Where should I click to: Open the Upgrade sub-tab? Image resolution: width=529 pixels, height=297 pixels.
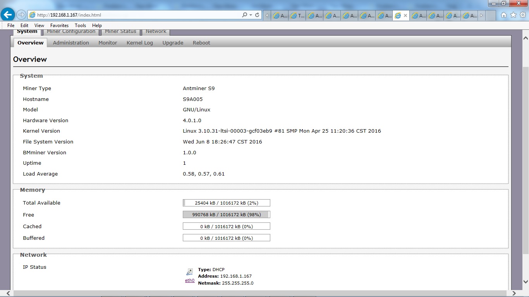coord(173,43)
